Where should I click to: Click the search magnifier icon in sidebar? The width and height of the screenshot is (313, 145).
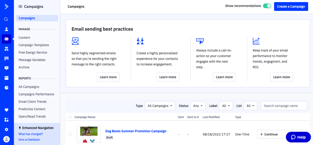pyautogui.click(x=6, y=19)
